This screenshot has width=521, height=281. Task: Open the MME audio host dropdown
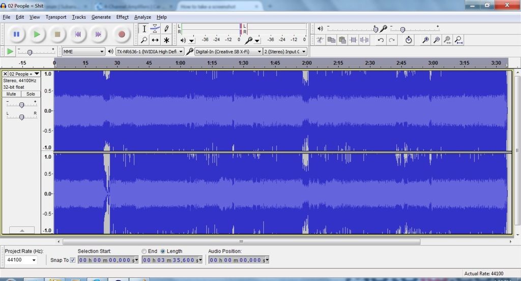click(x=83, y=51)
